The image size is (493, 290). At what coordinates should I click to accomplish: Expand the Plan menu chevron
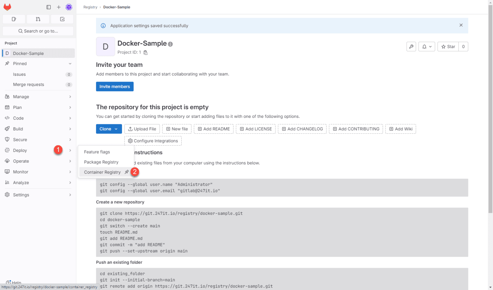coord(70,107)
